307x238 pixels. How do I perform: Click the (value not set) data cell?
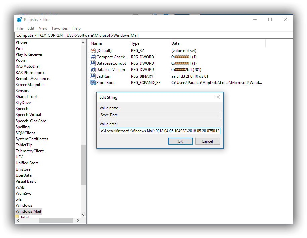[184, 51]
